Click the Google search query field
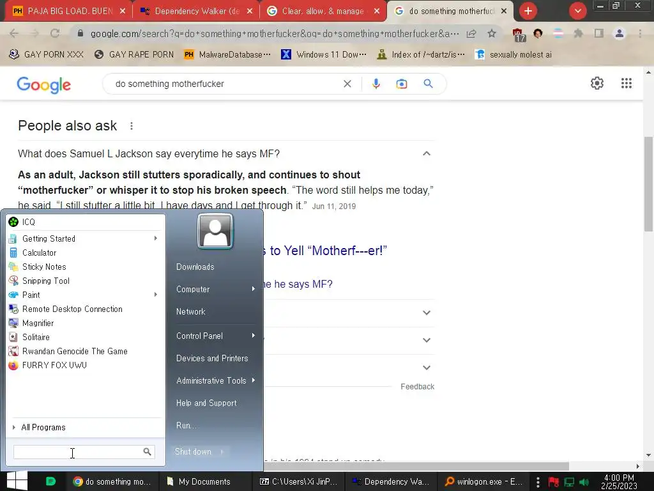This screenshot has width=654, height=491. pos(225,84)
